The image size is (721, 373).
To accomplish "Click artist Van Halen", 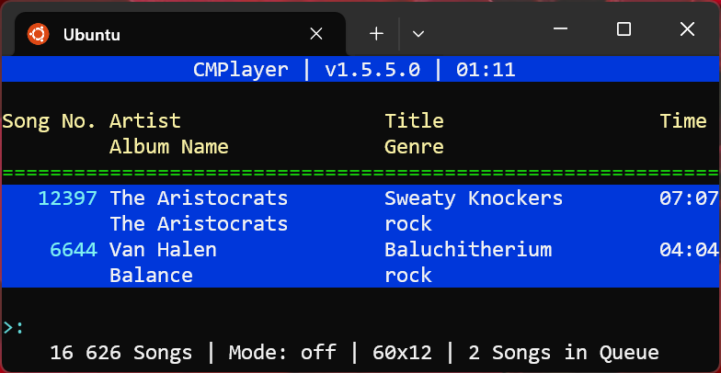I will click(x=163, y=250).
